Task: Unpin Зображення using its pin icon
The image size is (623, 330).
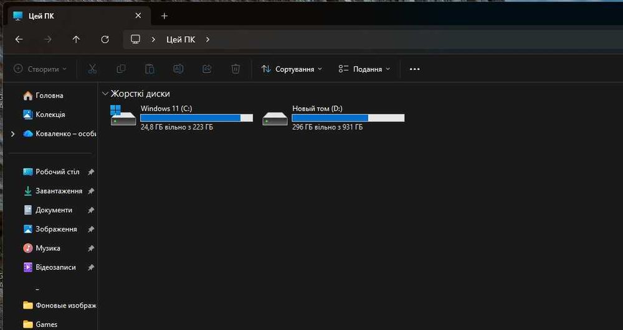Action: point(91,229)
